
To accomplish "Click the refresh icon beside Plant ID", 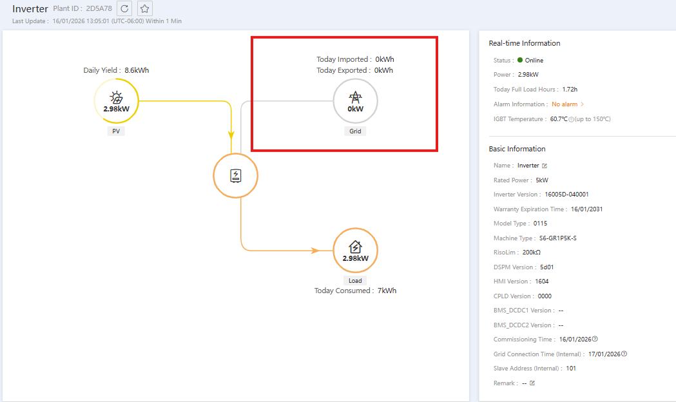I will [x=124, y=8].
